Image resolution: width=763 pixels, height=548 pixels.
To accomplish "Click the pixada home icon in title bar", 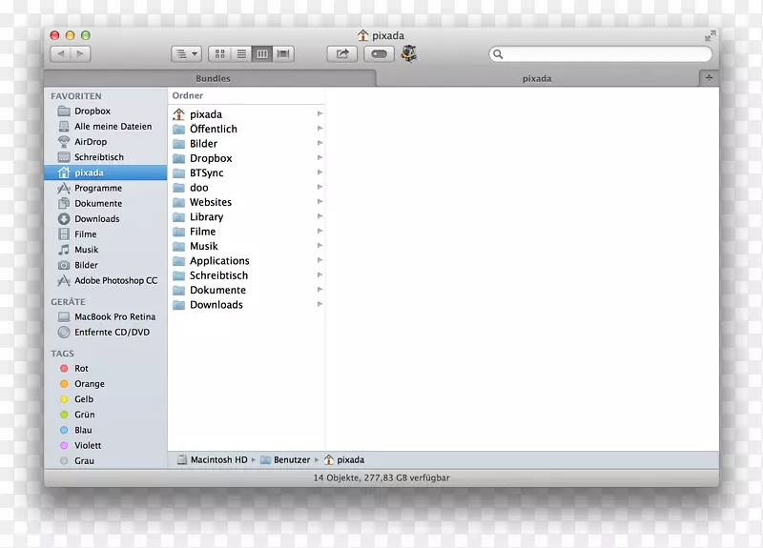I will (x=362, y=35).
